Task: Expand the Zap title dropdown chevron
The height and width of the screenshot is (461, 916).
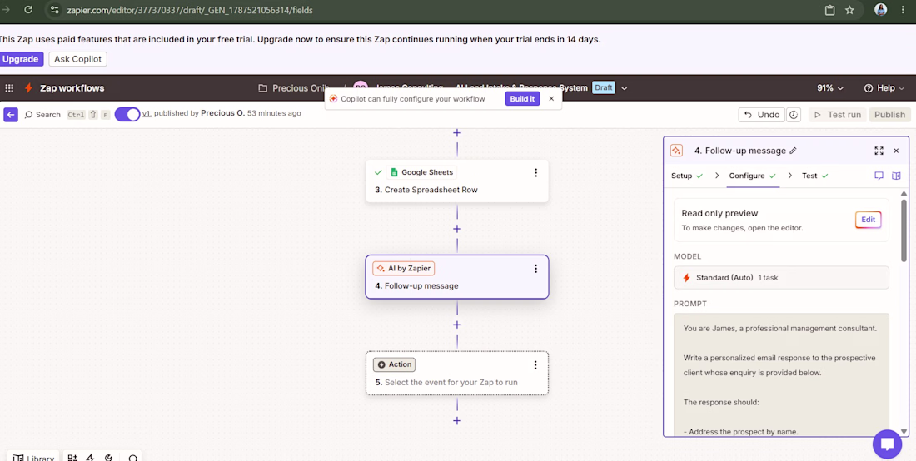Action: 624,88
